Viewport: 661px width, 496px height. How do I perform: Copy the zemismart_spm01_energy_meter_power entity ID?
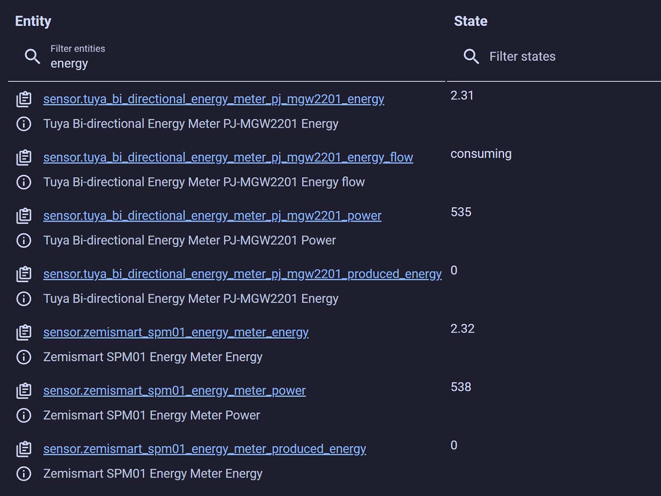pos(24,391)
